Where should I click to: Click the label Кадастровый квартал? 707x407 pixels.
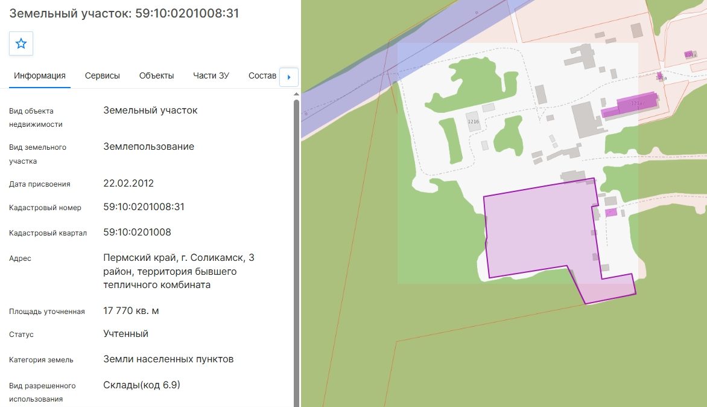click(48, 233)
